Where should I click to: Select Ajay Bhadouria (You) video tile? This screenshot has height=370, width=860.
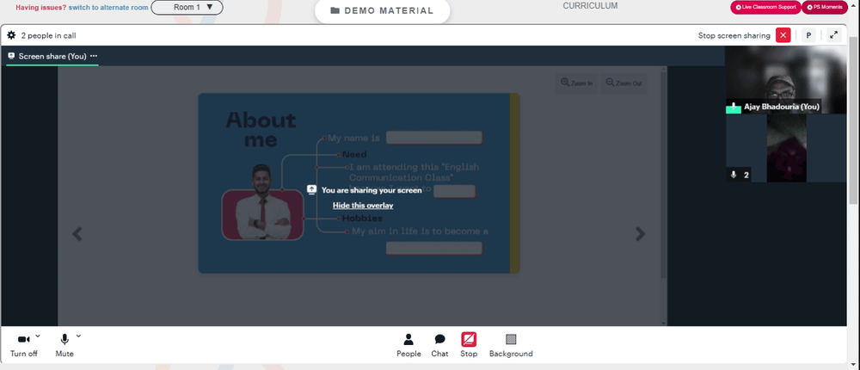[786, 80]
